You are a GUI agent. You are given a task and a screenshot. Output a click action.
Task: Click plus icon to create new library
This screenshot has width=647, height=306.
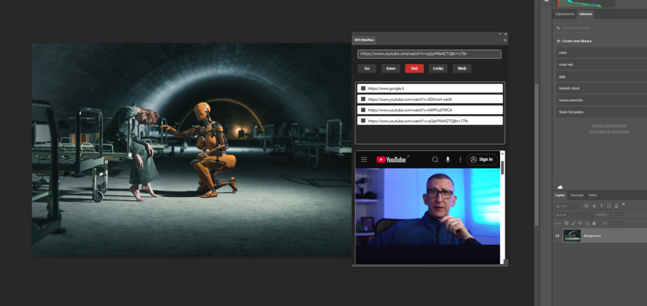559,41
